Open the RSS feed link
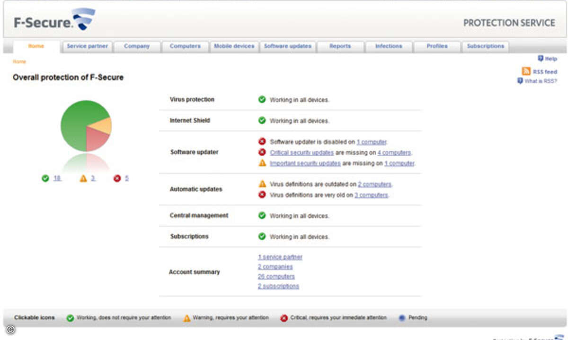 pyautogui.click(x=545, y=72)
